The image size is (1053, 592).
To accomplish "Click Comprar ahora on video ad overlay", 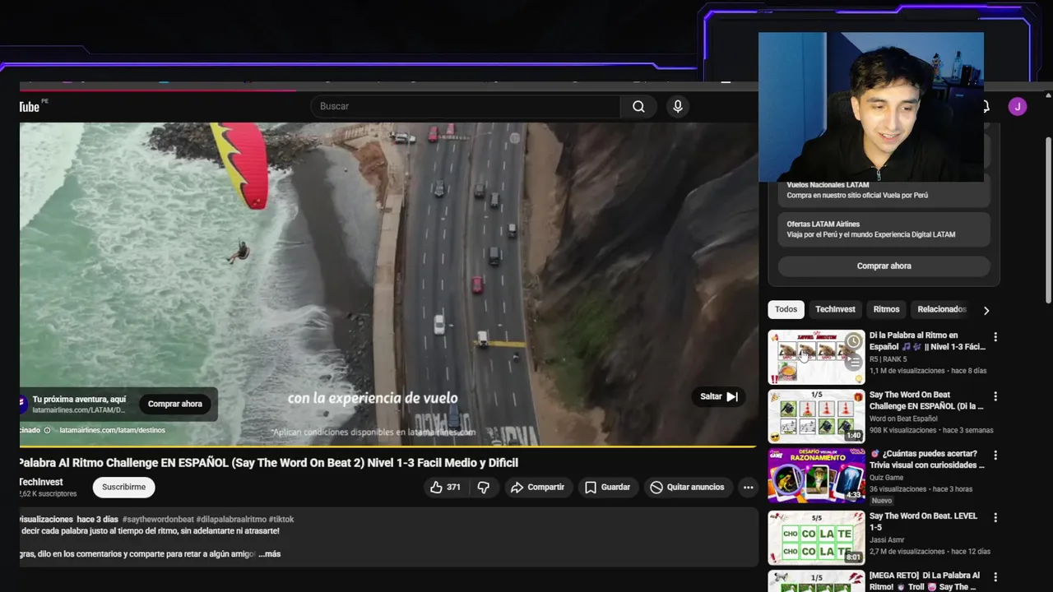I will pos(174,404).
